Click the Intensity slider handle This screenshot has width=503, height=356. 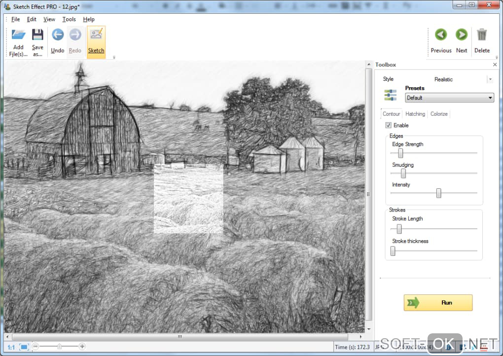pyautogui.click(x=438, y=193)
